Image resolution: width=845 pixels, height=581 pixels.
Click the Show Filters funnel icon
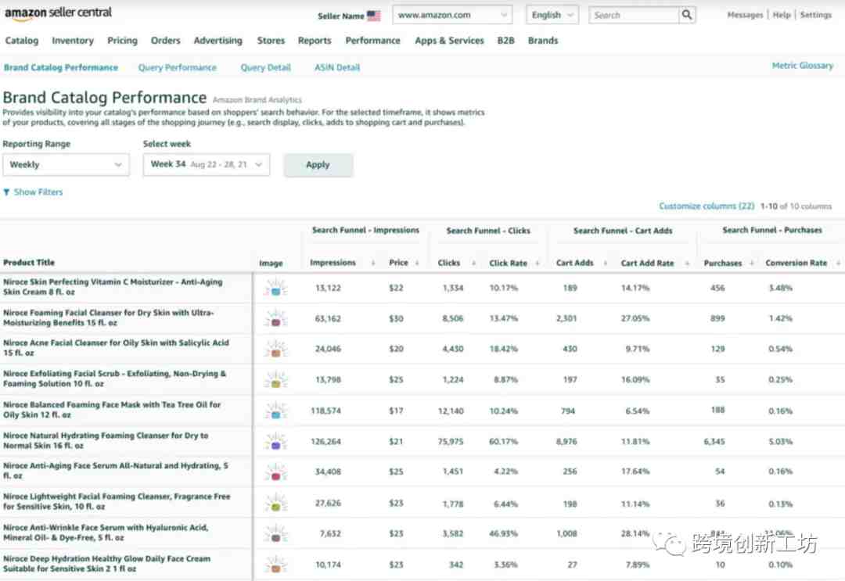(6, 192)
